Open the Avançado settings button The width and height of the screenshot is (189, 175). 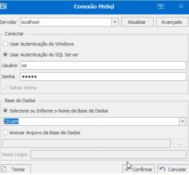click(x=172, y=22)
